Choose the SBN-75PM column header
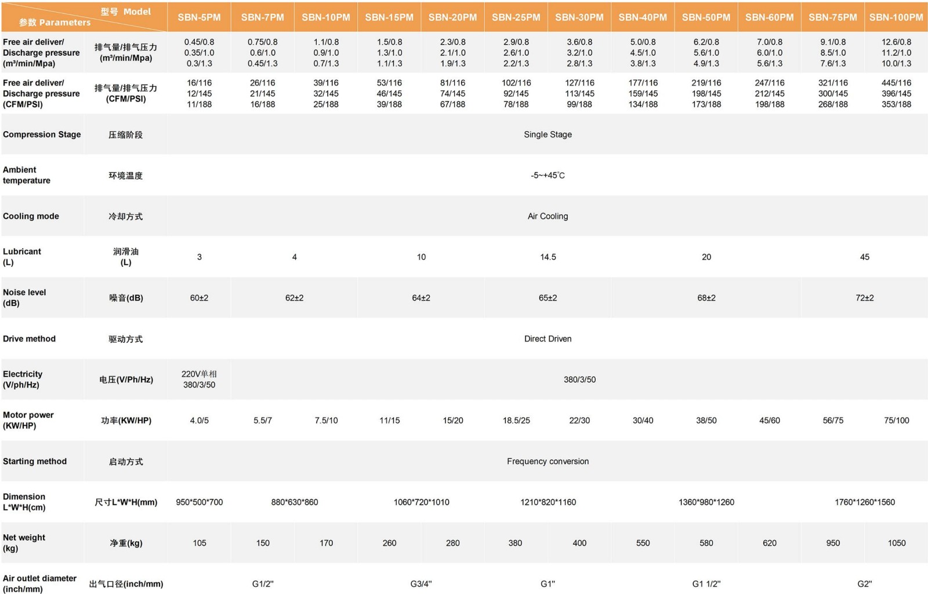Image resolution: width=928 pixels, height=594 pixels. pyautogui.click(x=833, y=17)
